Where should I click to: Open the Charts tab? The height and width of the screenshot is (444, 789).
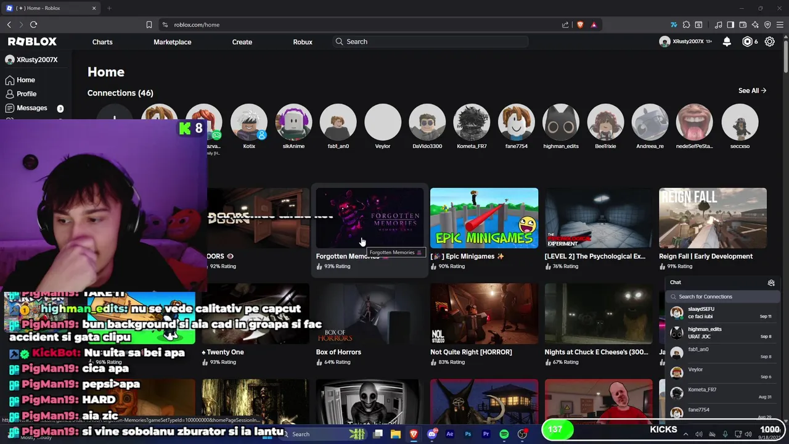(102, 41)
